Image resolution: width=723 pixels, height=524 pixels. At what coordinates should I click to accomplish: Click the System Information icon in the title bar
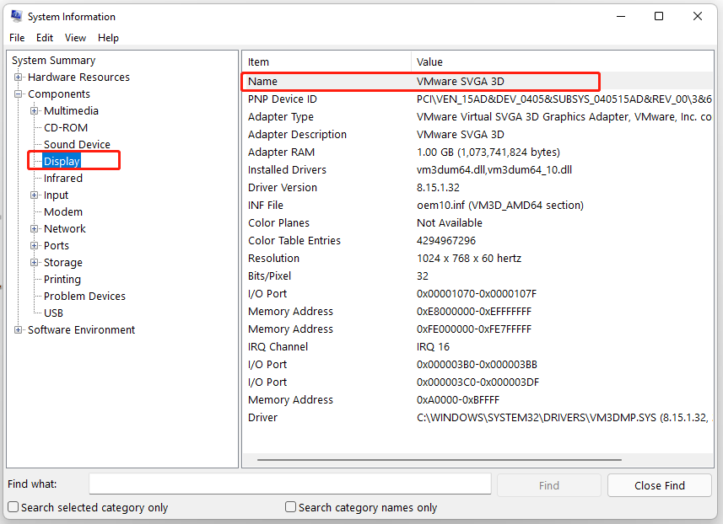pyautogui.click(x=15, y=16)
